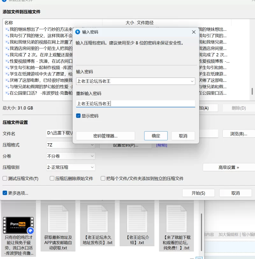This screenshot has width=255, height=259.
Task: Click file icon beside 性爱视频博客 row
Action: tap(7, 61)
